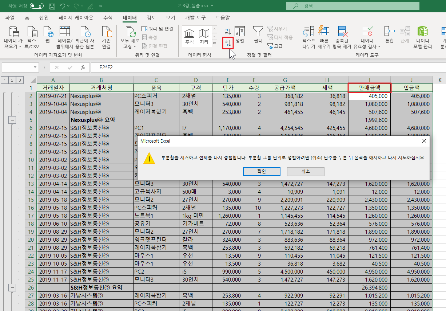Open the 도움말 tab
Screen dimensions: 446x311
(x=223, y=18)
